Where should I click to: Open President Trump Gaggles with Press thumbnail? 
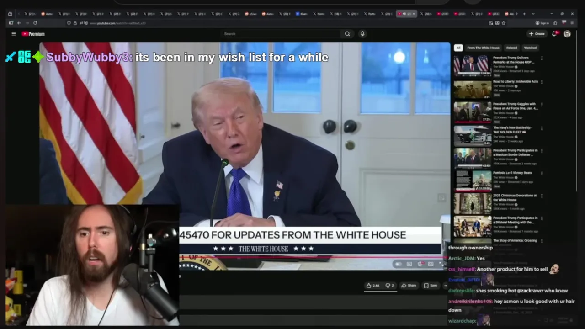pyautogui.click(x=473, y=112)
